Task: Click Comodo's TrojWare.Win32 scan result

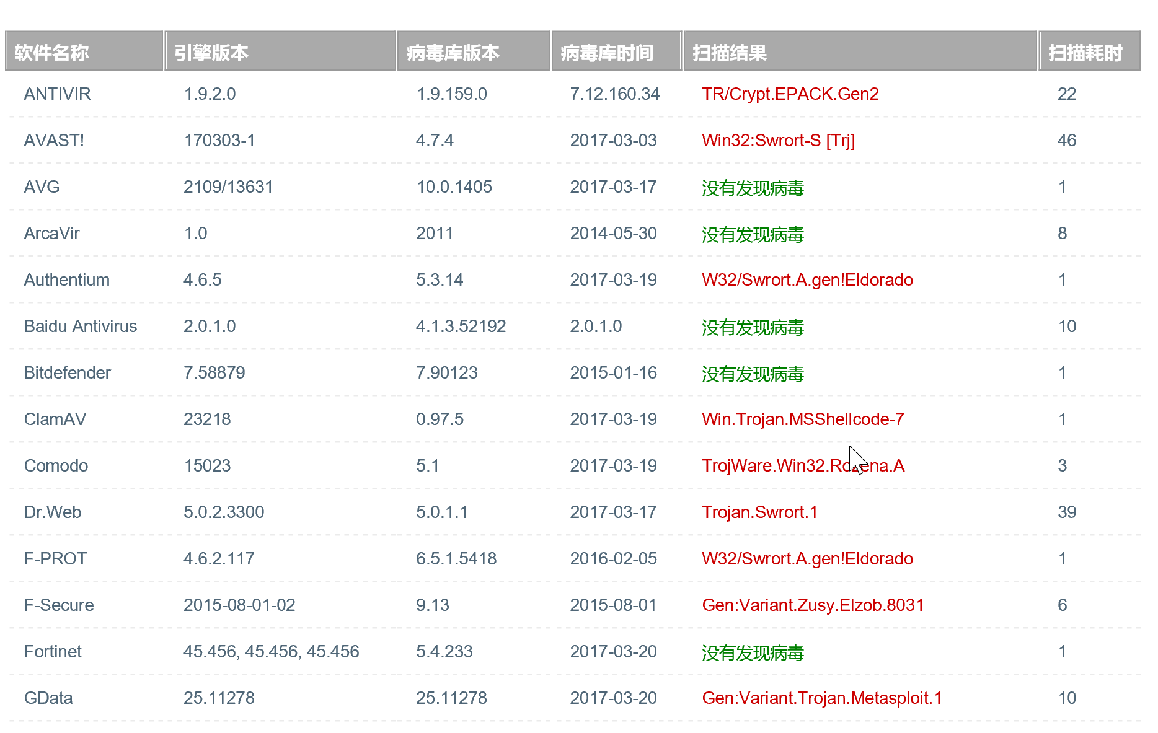Action: click(803, 466)
